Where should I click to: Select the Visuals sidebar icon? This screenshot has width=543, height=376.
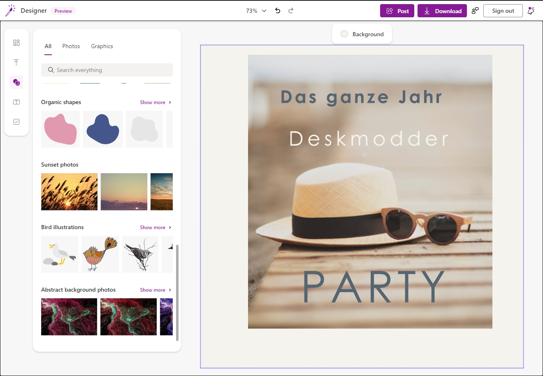(16, 82)
